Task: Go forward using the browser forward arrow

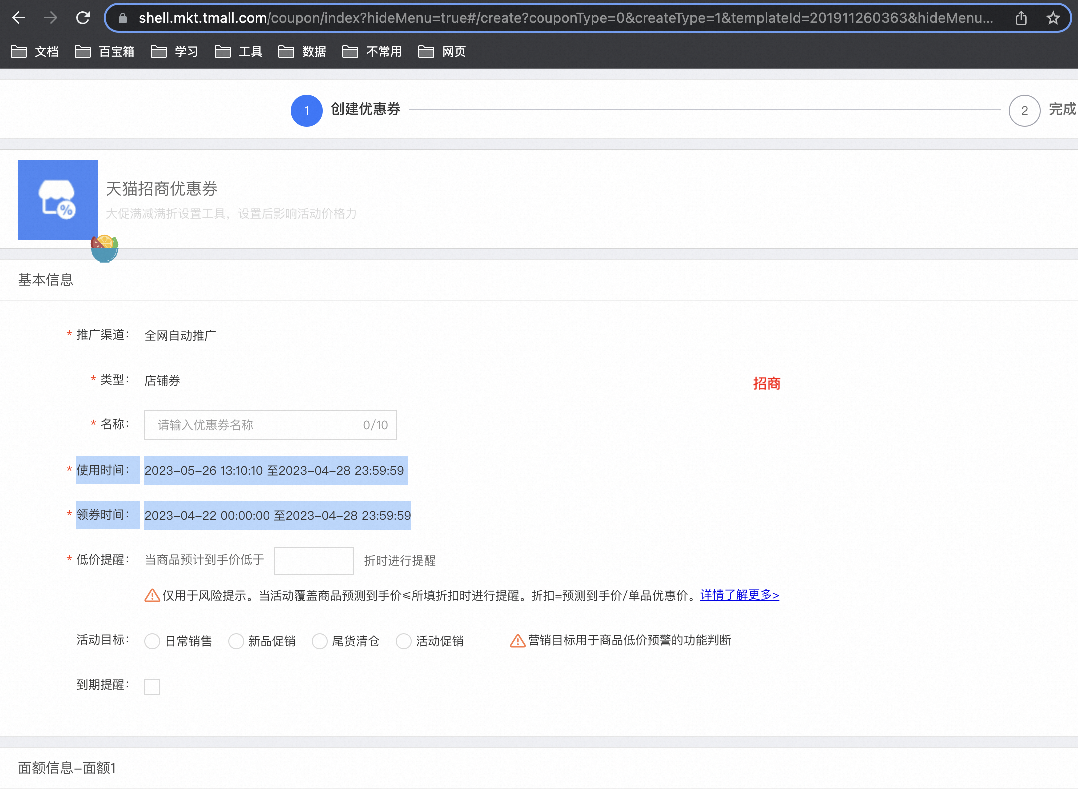Action: (x=51, y=18)
